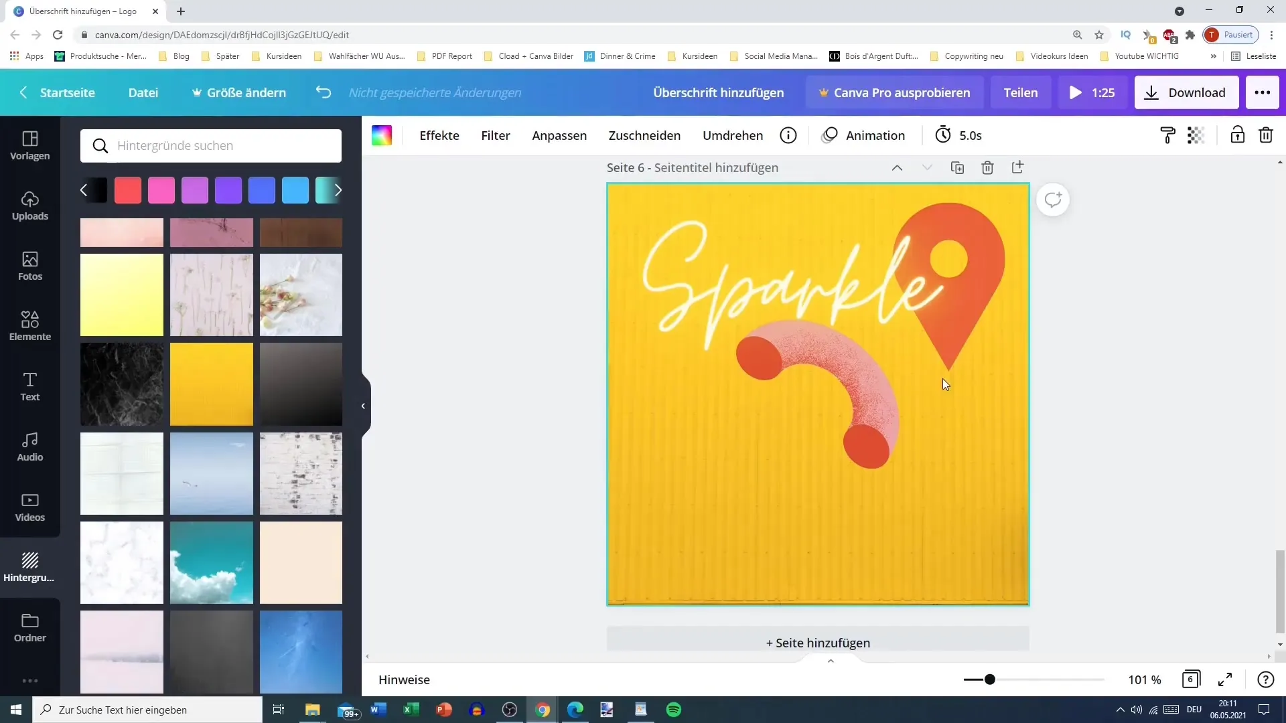Viewport: 1286px width, 723px height.
Task: Click the Videos panel icon
Action: [x=29, y=506]
